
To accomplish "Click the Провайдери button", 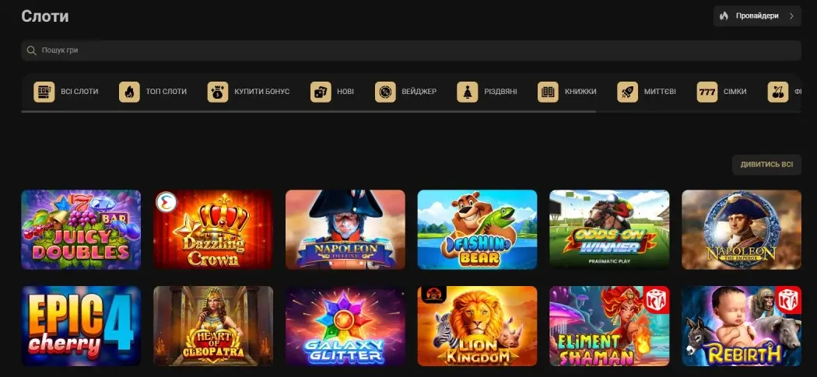I will (757, 16).
